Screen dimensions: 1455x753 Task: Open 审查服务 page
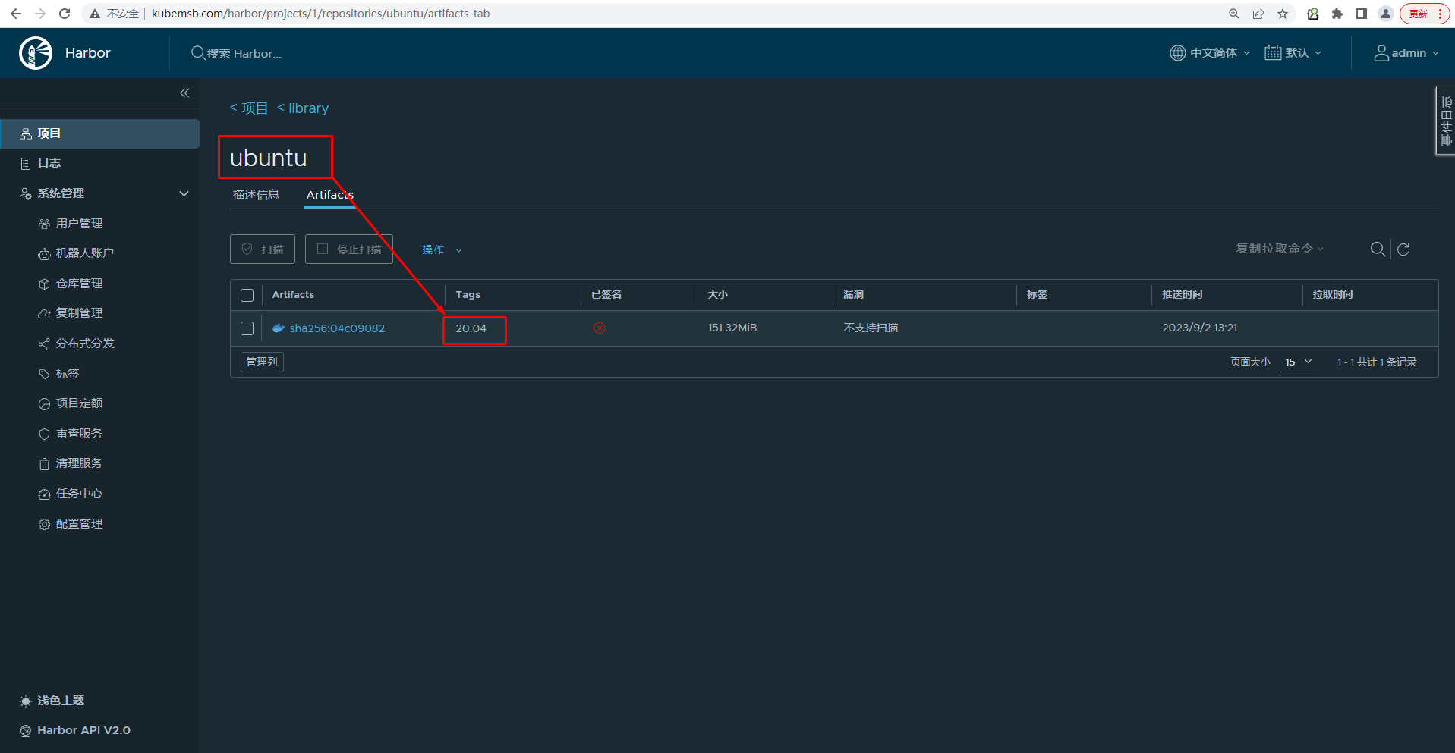pyautogui.click(x=79, y=434)
